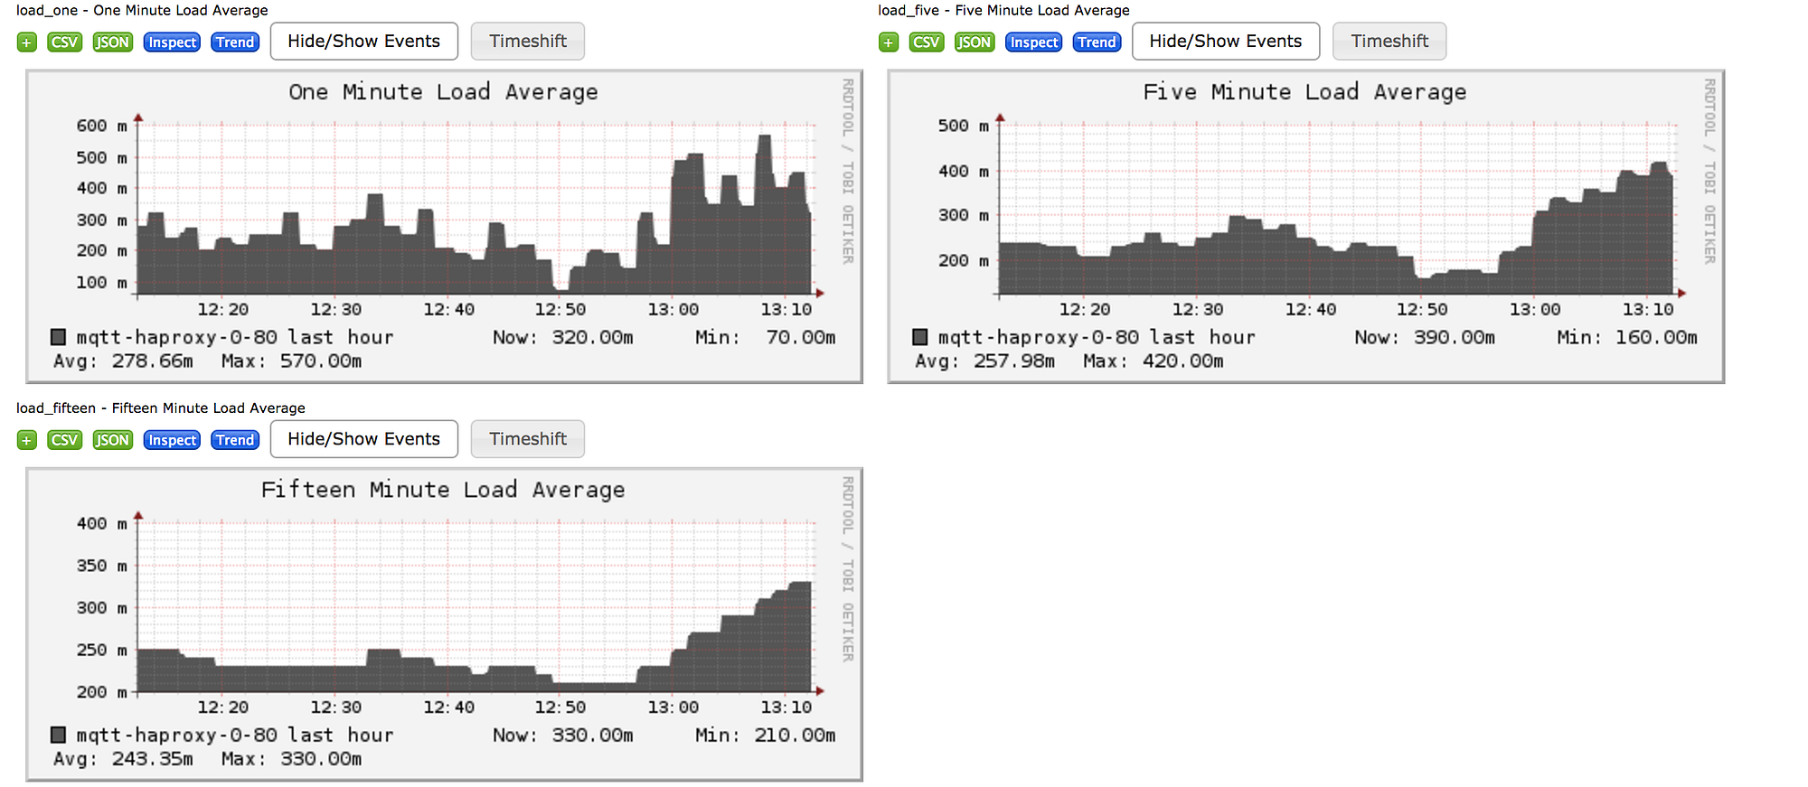Open JSON export for load_five graph
Image resolution: width=1808 pixels, height=787 pixels.
[x=974, y=42]
